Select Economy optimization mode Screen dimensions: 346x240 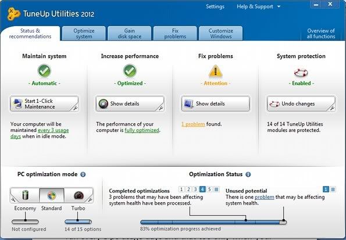[25, 195]
